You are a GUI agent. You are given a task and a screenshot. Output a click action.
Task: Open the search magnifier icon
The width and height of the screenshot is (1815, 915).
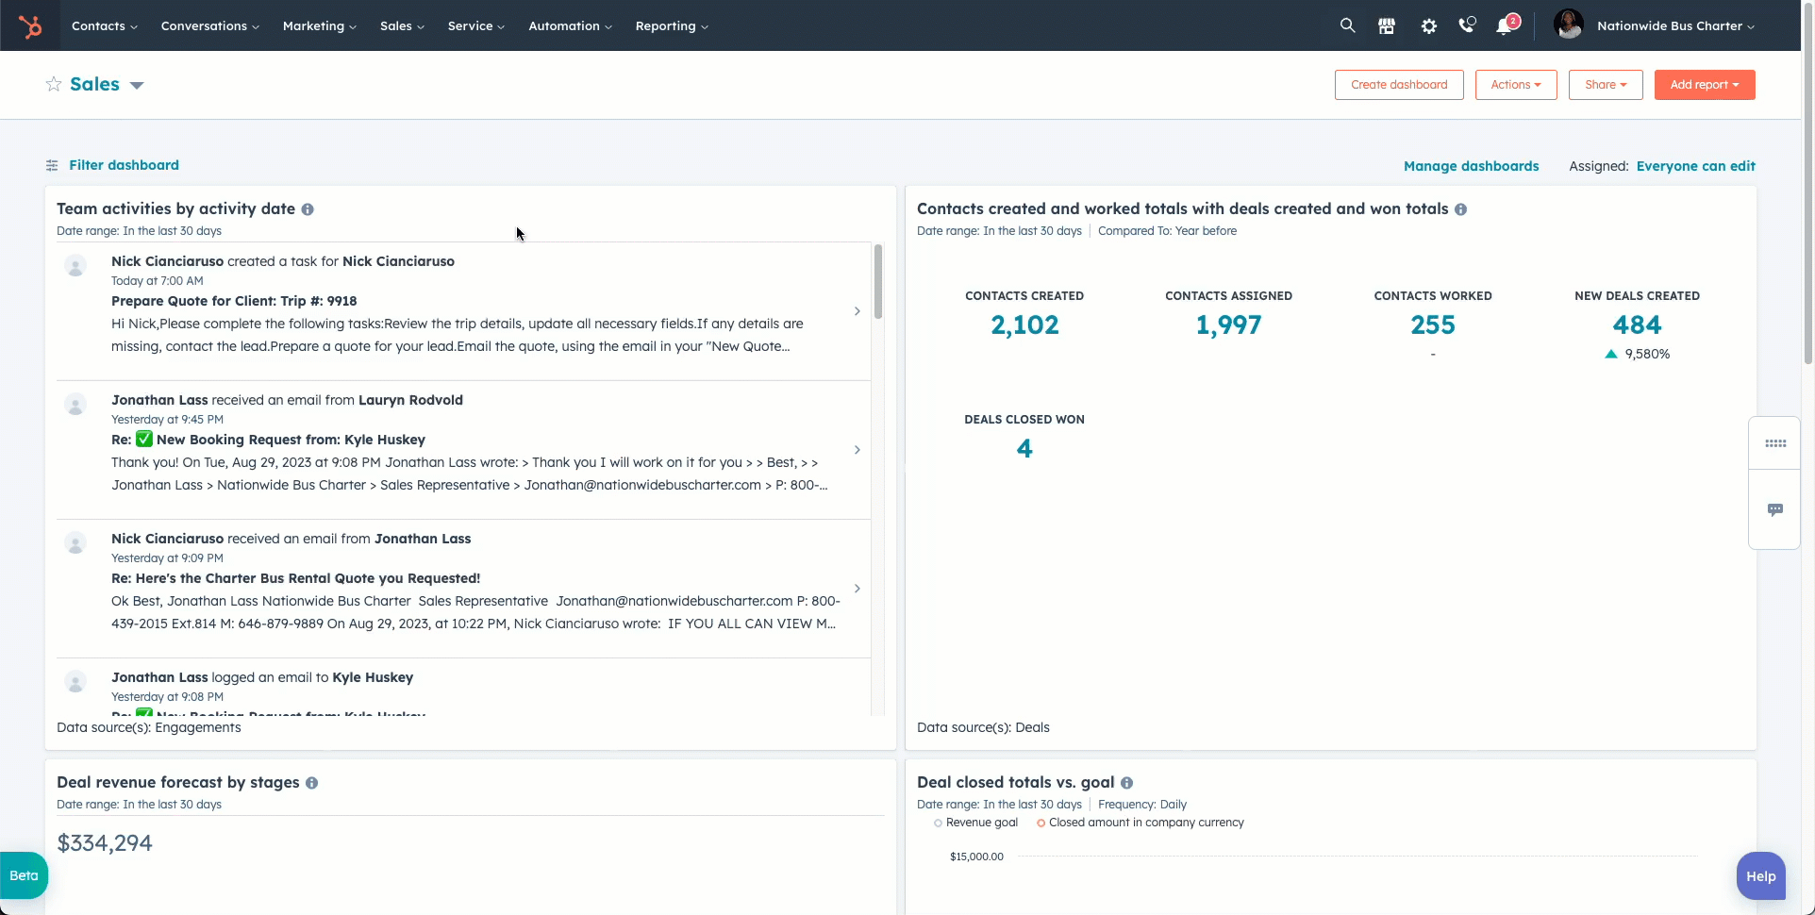click(x=1347, y=26)
